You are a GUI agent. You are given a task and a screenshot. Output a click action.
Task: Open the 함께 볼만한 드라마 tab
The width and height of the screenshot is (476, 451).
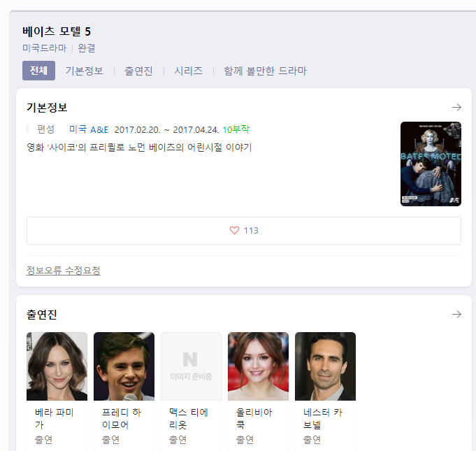pos(265,71)
